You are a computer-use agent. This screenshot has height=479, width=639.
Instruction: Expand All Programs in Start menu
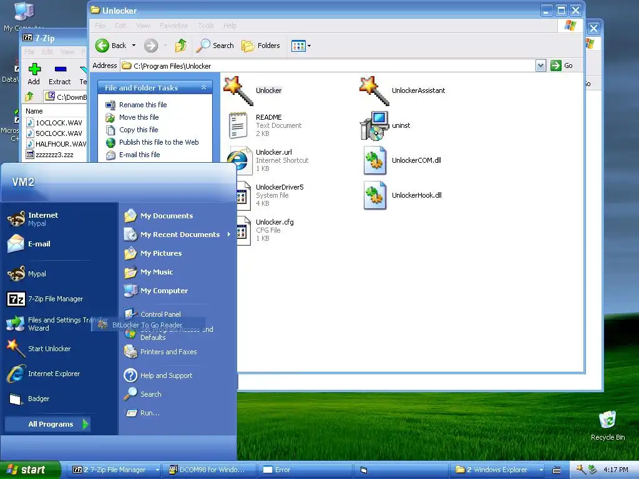(47, 424)
